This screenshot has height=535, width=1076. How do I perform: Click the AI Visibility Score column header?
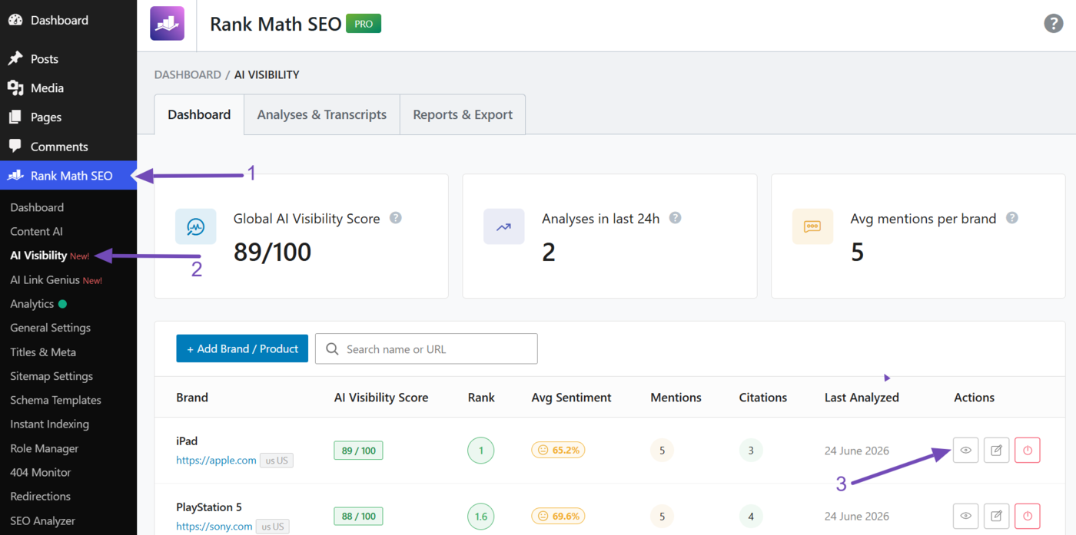381,398
